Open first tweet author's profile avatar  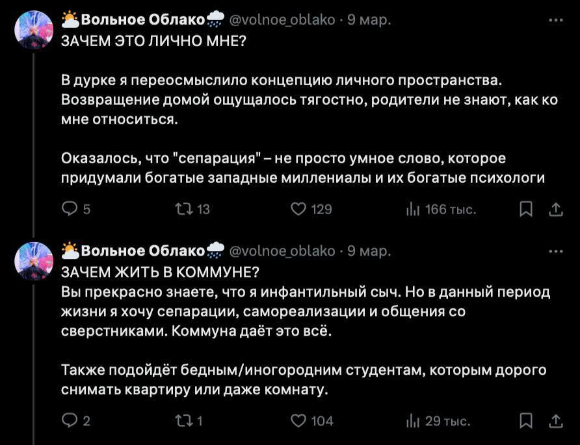tap(34, 31)
